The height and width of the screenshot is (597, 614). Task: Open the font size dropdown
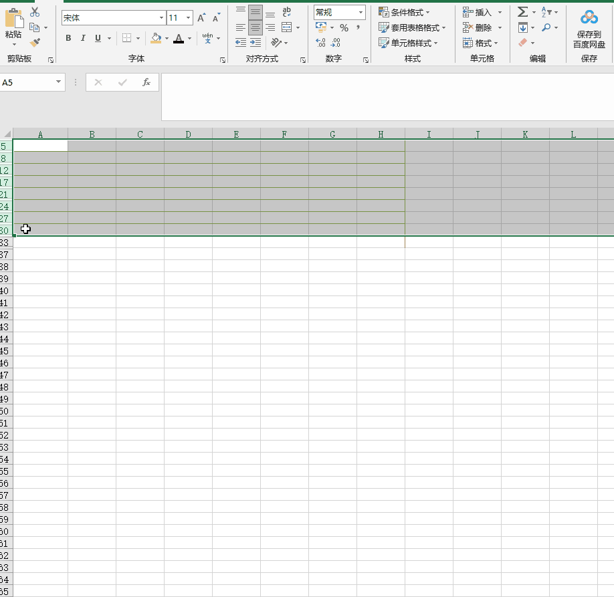point(189,17)
